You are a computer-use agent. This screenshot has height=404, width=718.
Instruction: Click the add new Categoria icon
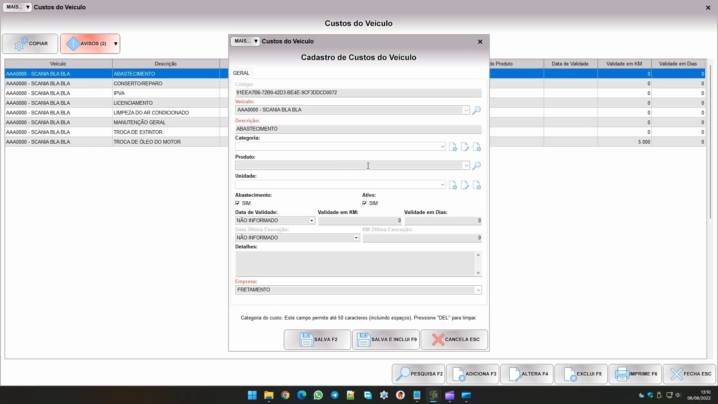click(453, 147)
